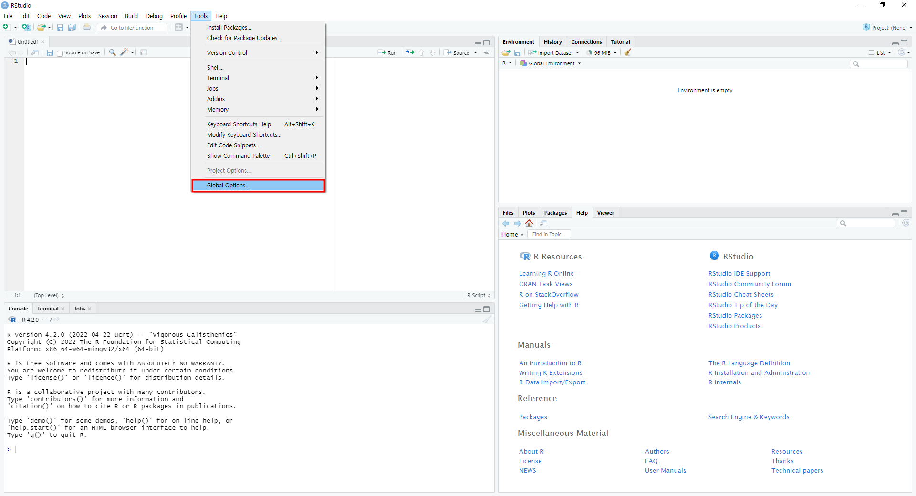The image size is (916, 496).
Task: Click the Save All documents icon
Action: click(72, 27)
